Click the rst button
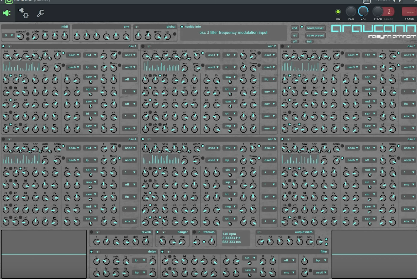 [x=295, y=35]
